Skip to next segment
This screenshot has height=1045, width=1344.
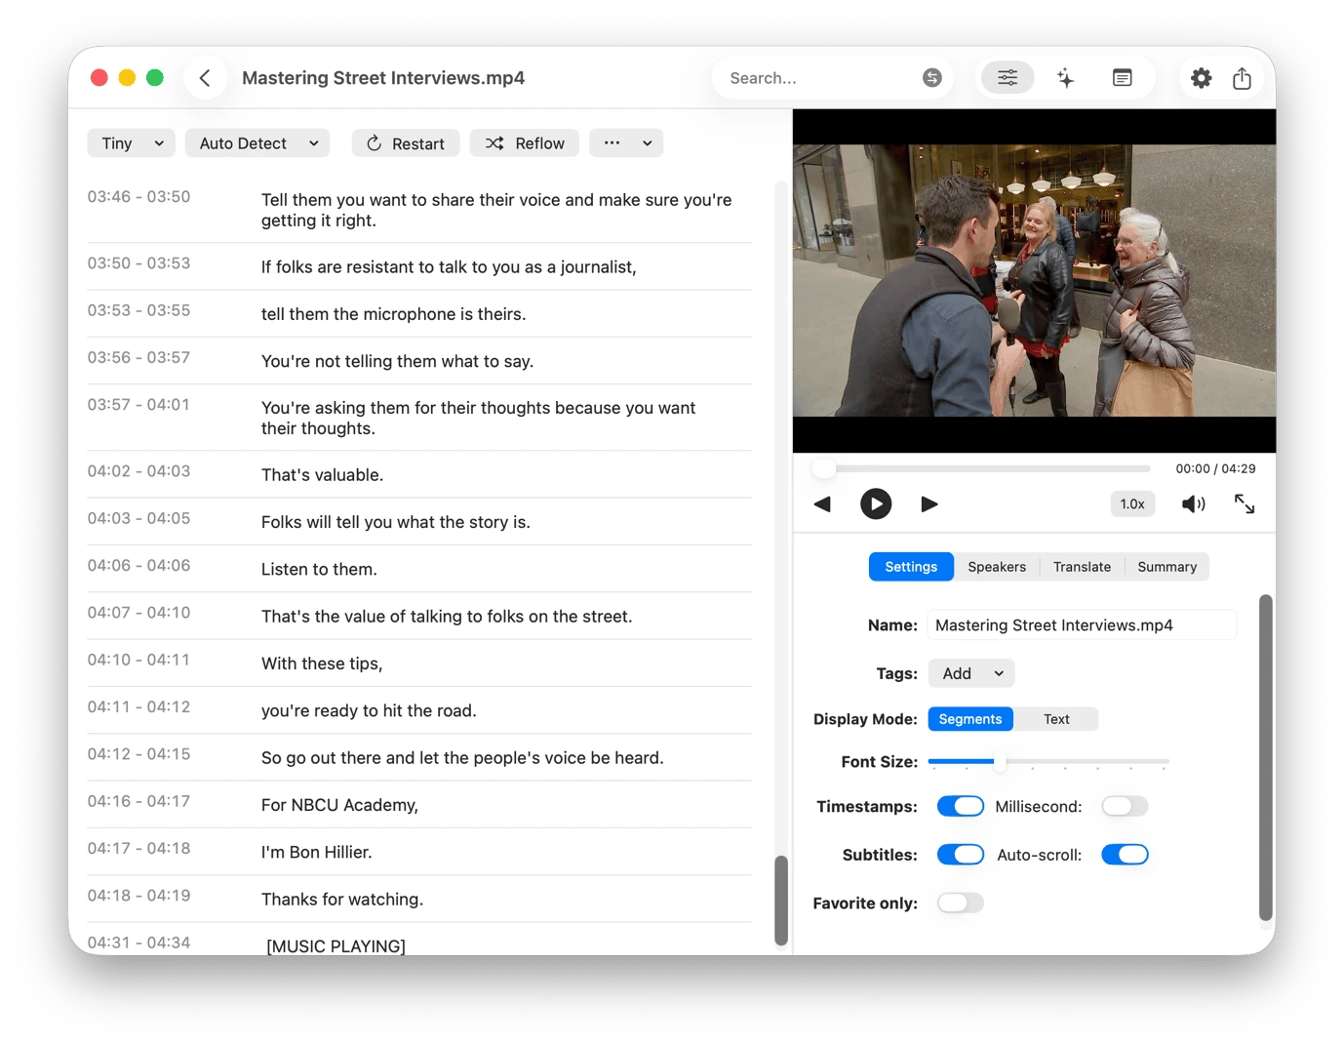(x=929, y=504)
